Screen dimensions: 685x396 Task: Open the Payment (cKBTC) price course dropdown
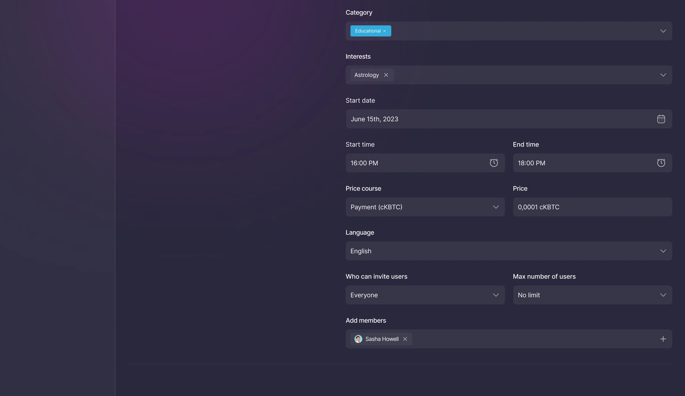click(425, 207)
